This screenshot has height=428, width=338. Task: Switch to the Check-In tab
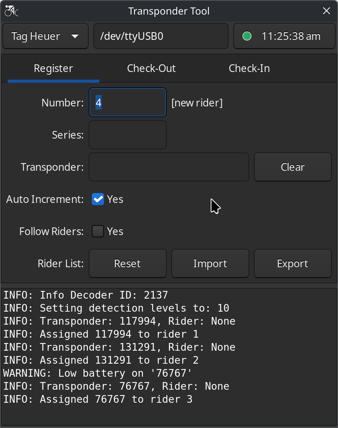tap(249, 69)
